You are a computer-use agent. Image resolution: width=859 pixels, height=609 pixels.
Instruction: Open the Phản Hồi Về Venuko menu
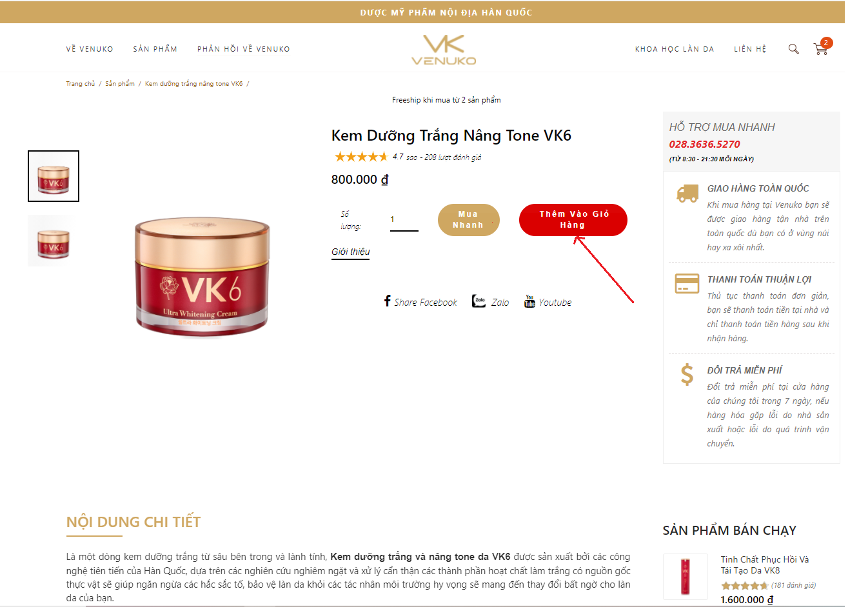click(244, 49)
